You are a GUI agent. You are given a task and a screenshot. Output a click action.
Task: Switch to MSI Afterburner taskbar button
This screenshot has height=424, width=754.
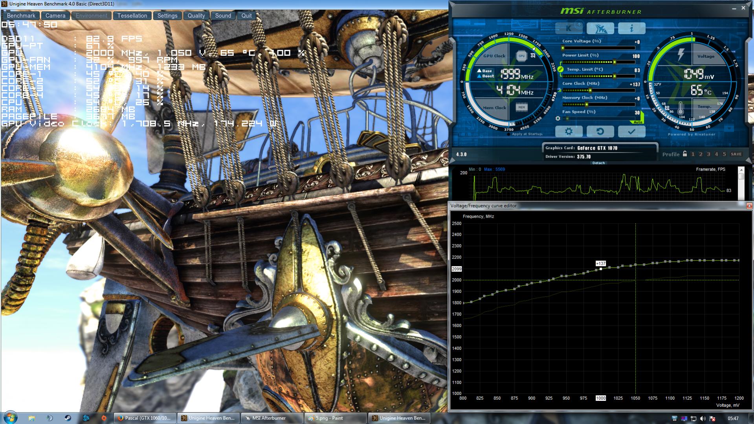pos(272,418)
